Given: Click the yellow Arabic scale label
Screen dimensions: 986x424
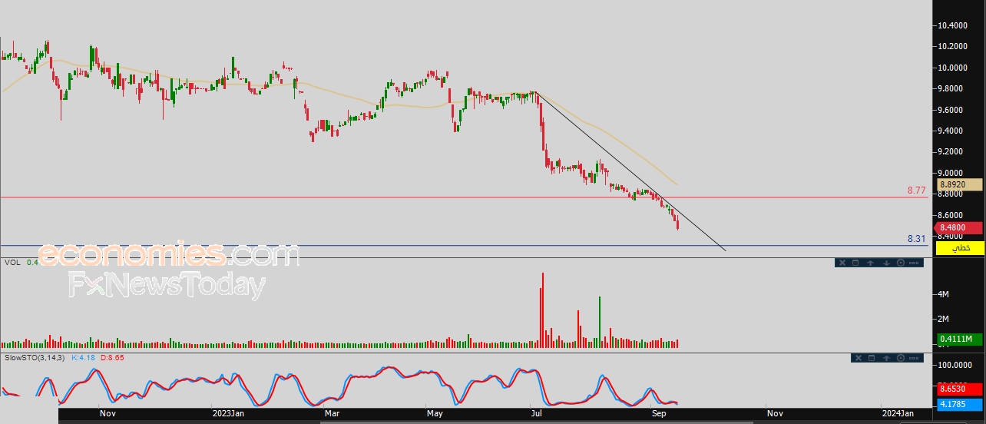Looking at the screenshot, I should click(961, 248).
